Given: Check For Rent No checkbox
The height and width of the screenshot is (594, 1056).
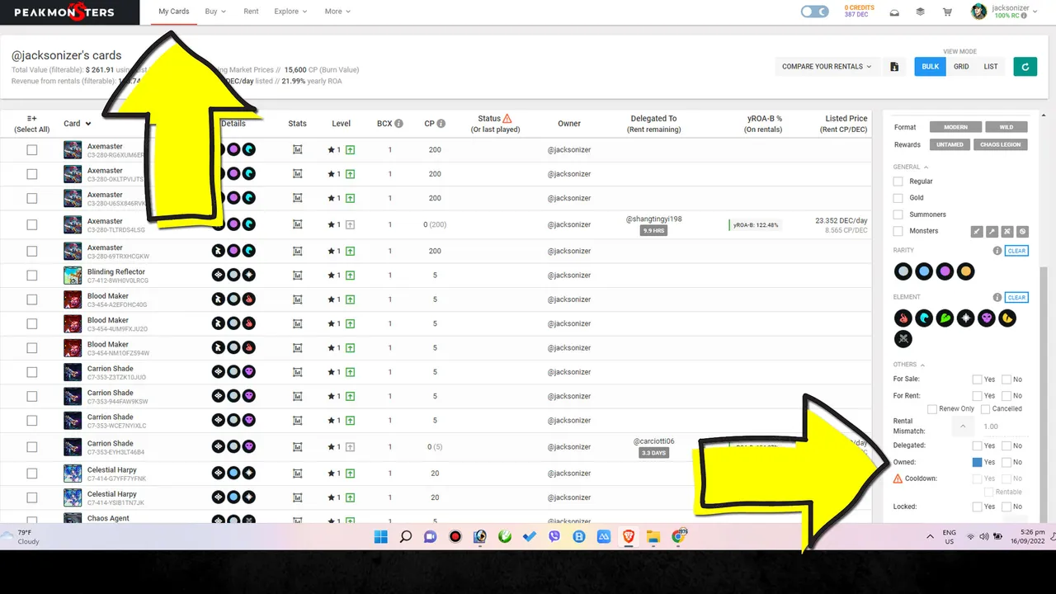Looking at the screenshot, I should (x=1006, y=396).
